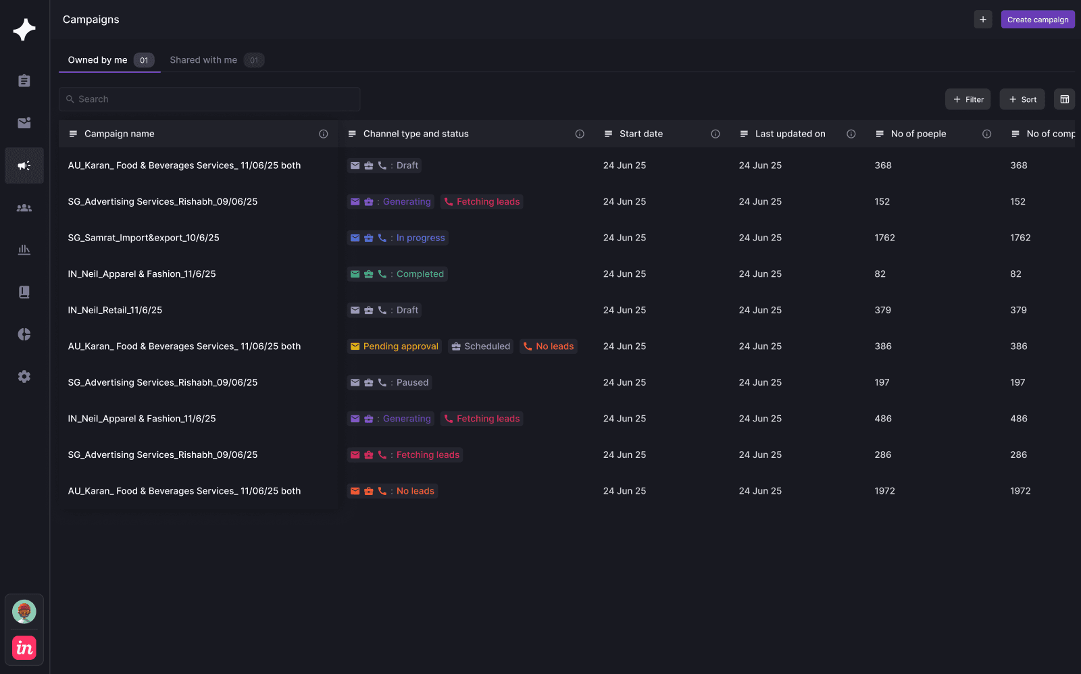Click the people count 82
The image size is (1081, 674).
pos(880,274)
